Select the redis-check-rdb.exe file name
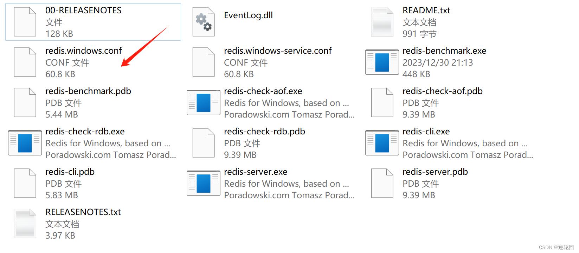Screen dimensions: 579x253 (85, 132)
